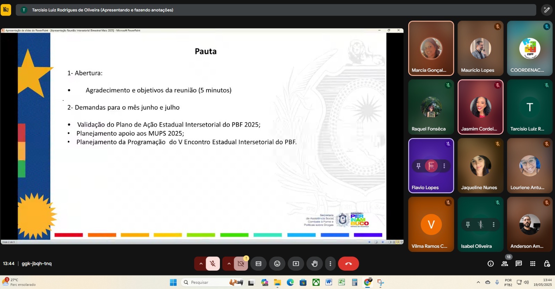Show the participants list
The image size is (555, 289).
pyautogui.click(x=505, y=264)
